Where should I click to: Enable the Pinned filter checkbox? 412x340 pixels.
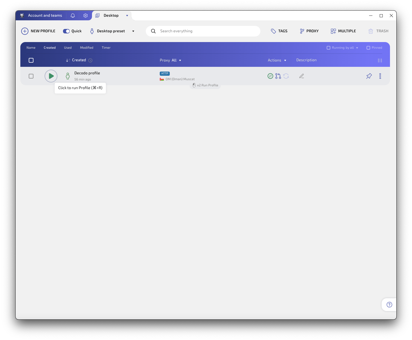pos(368,48)
